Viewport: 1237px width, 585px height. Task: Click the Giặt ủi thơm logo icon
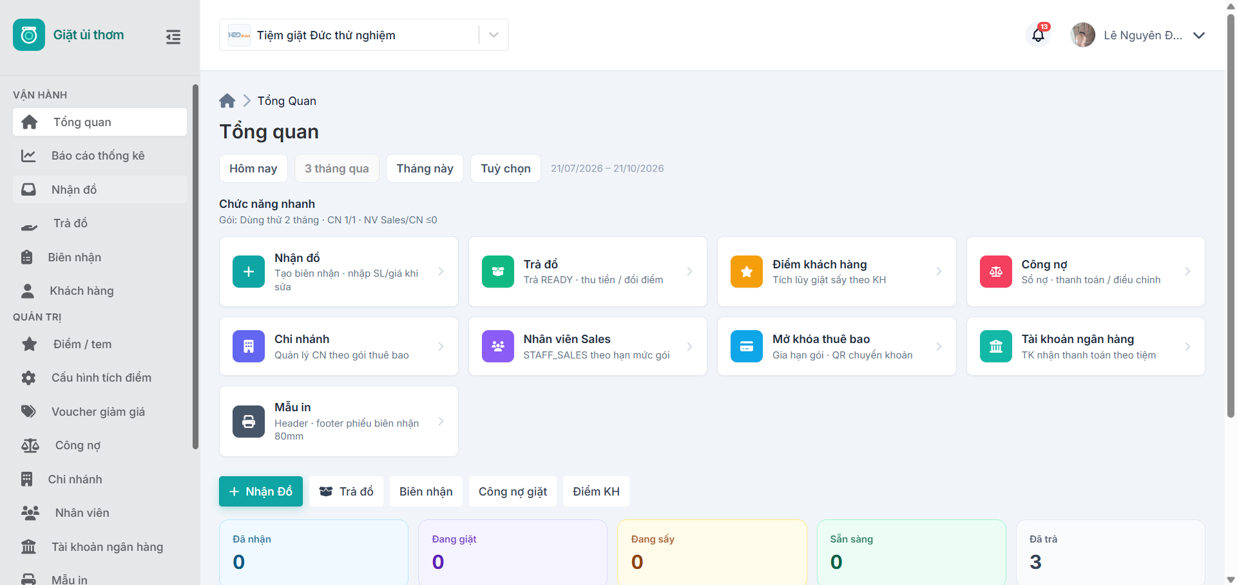click(x=29, y=35)
